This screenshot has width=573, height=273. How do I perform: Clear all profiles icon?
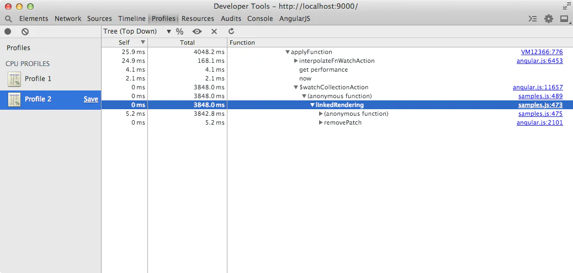[25, 32]
